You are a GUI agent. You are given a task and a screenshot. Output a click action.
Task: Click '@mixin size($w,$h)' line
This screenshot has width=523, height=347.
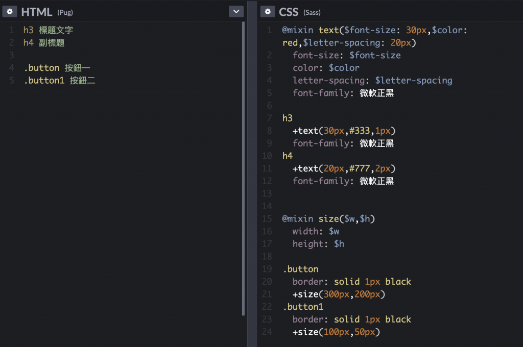(328, 219)
